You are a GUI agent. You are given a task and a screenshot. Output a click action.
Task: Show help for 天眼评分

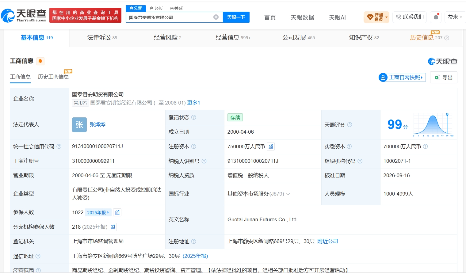(349, 125)
